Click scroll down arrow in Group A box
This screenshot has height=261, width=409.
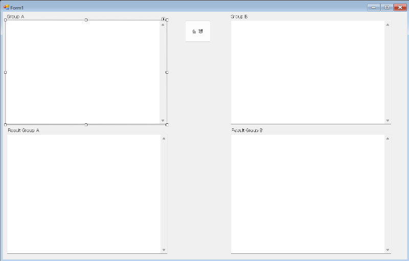tap(163, 120)
